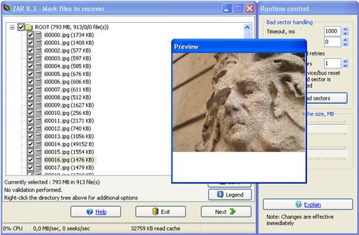
Task: Click the question mark icon on Help button
Action: [x=90, y=212]
